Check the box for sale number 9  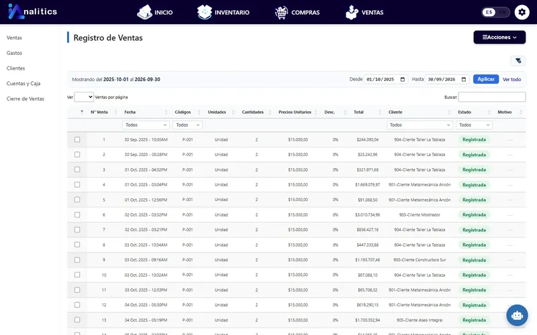(77, 260)
